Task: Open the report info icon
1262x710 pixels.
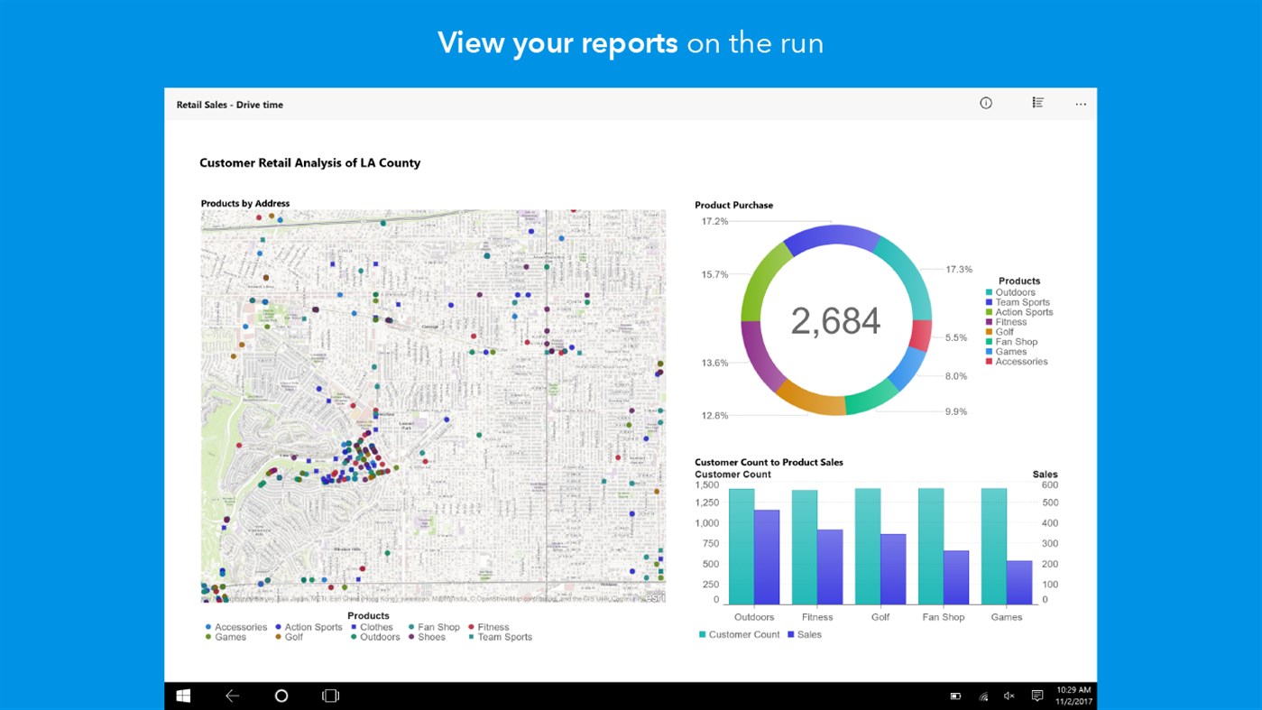Action: pos(985,103)
